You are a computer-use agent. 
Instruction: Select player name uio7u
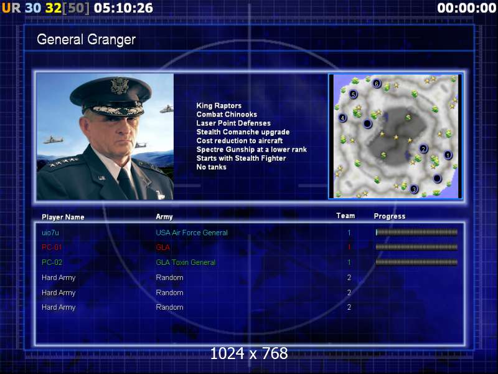(50, 233)
